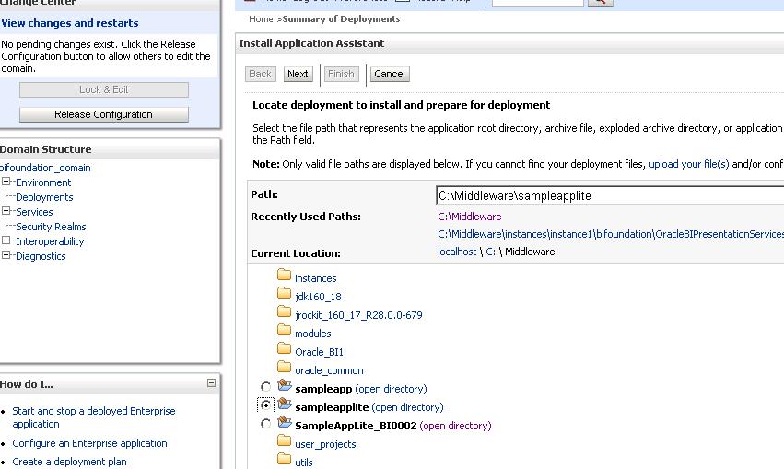The image size is (784, 469).
Task: Click the jdk160_18 folder icon
Action: coord(284,293)
